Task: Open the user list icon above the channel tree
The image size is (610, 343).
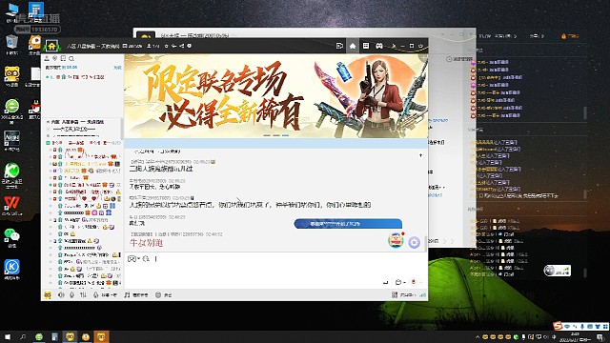Action: [47, 58]
